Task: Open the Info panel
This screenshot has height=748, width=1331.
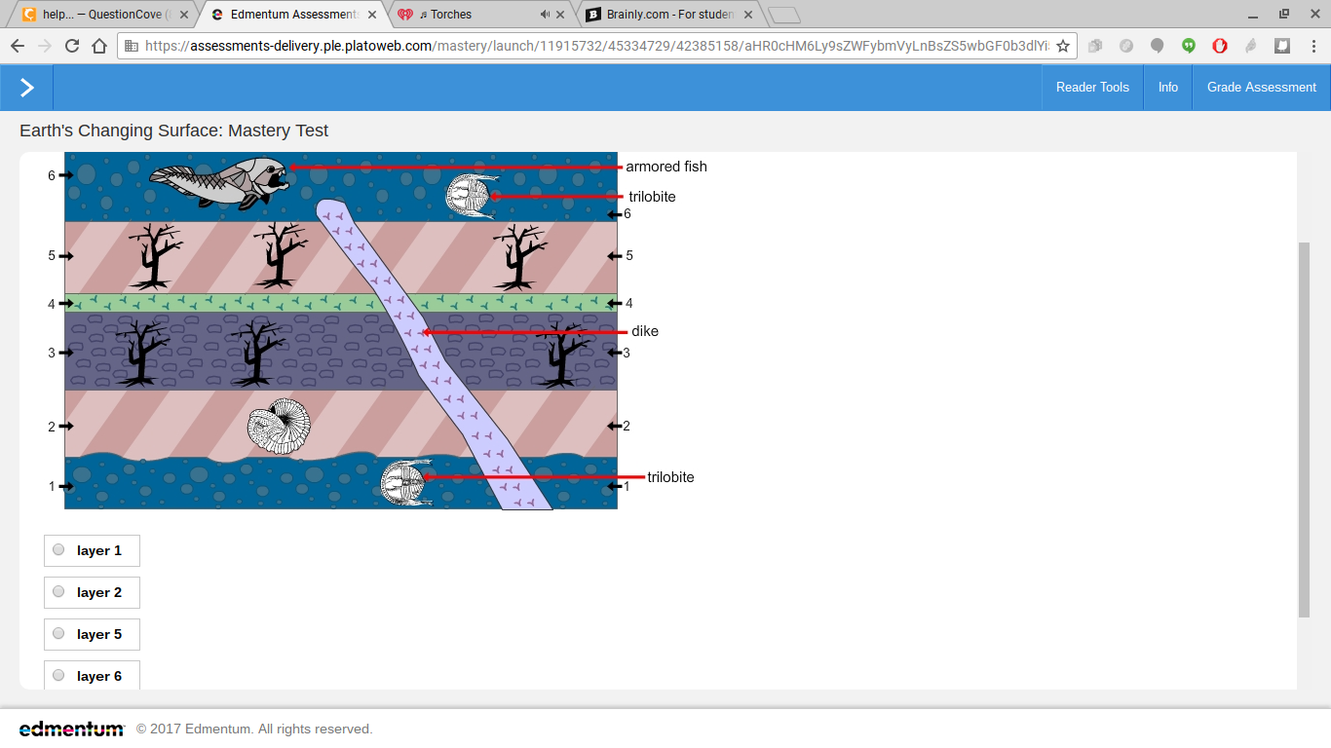Action: click(1168, 88)
